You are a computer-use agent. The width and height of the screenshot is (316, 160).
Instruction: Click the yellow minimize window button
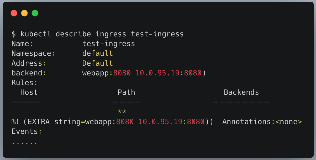24,13
